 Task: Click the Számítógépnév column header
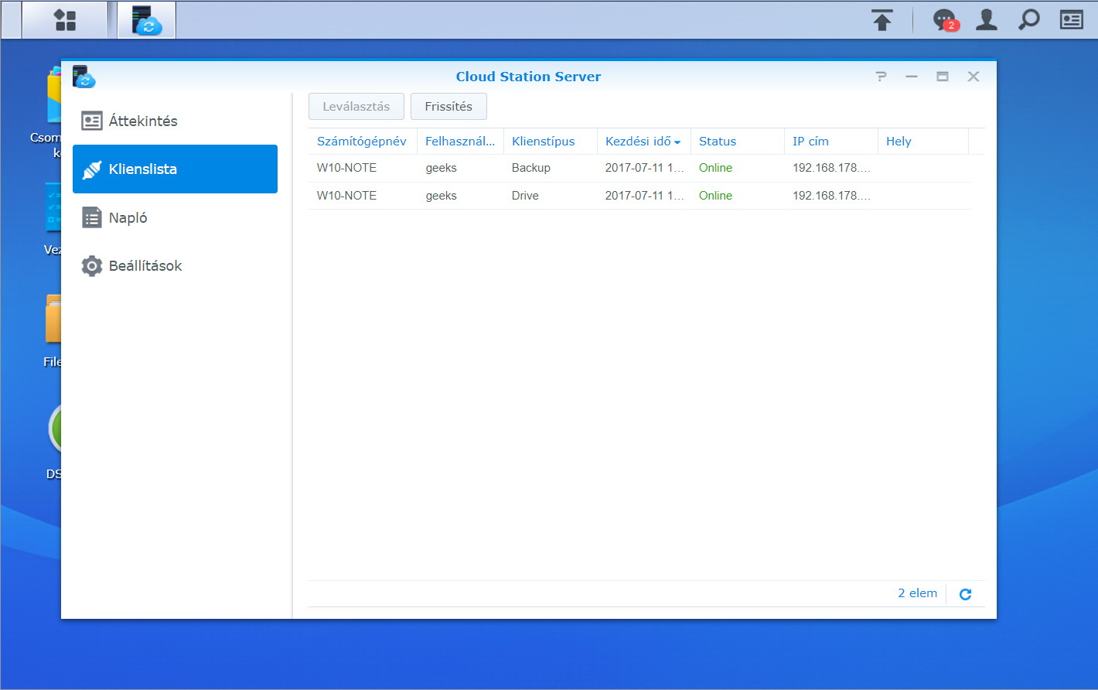pos(361,142)
